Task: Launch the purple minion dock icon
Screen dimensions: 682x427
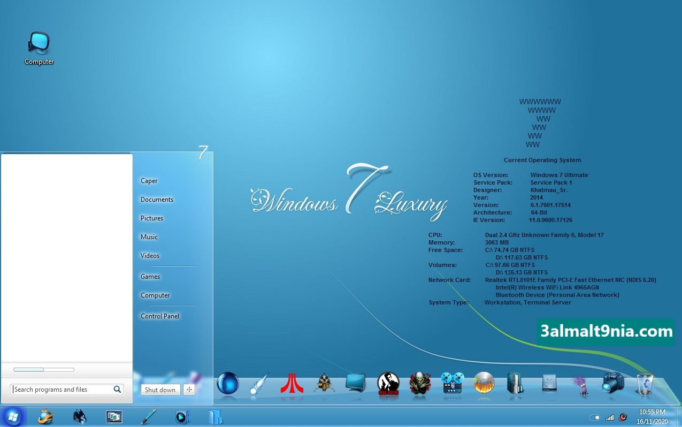Action: (x=580, y=384)
